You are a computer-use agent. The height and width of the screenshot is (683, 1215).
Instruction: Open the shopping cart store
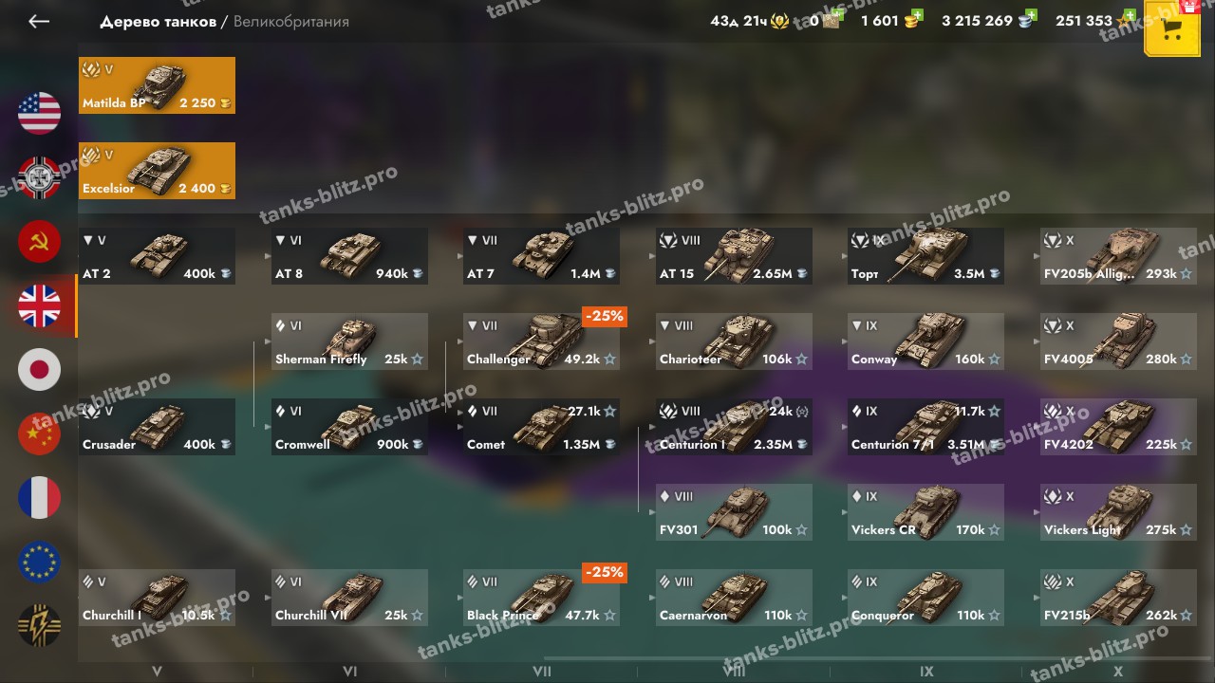1171,28
